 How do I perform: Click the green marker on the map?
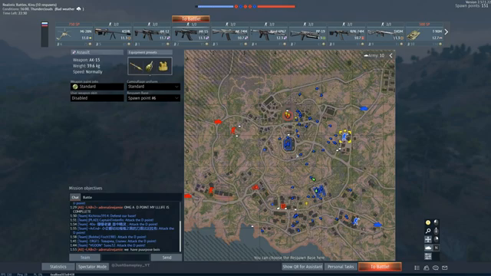(313, 179)
